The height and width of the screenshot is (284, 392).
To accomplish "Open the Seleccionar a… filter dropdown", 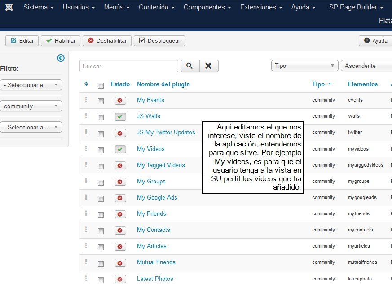I will (31, 127).
